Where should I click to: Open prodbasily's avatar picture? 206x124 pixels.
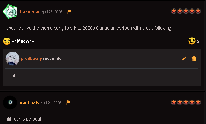point(12,59)
